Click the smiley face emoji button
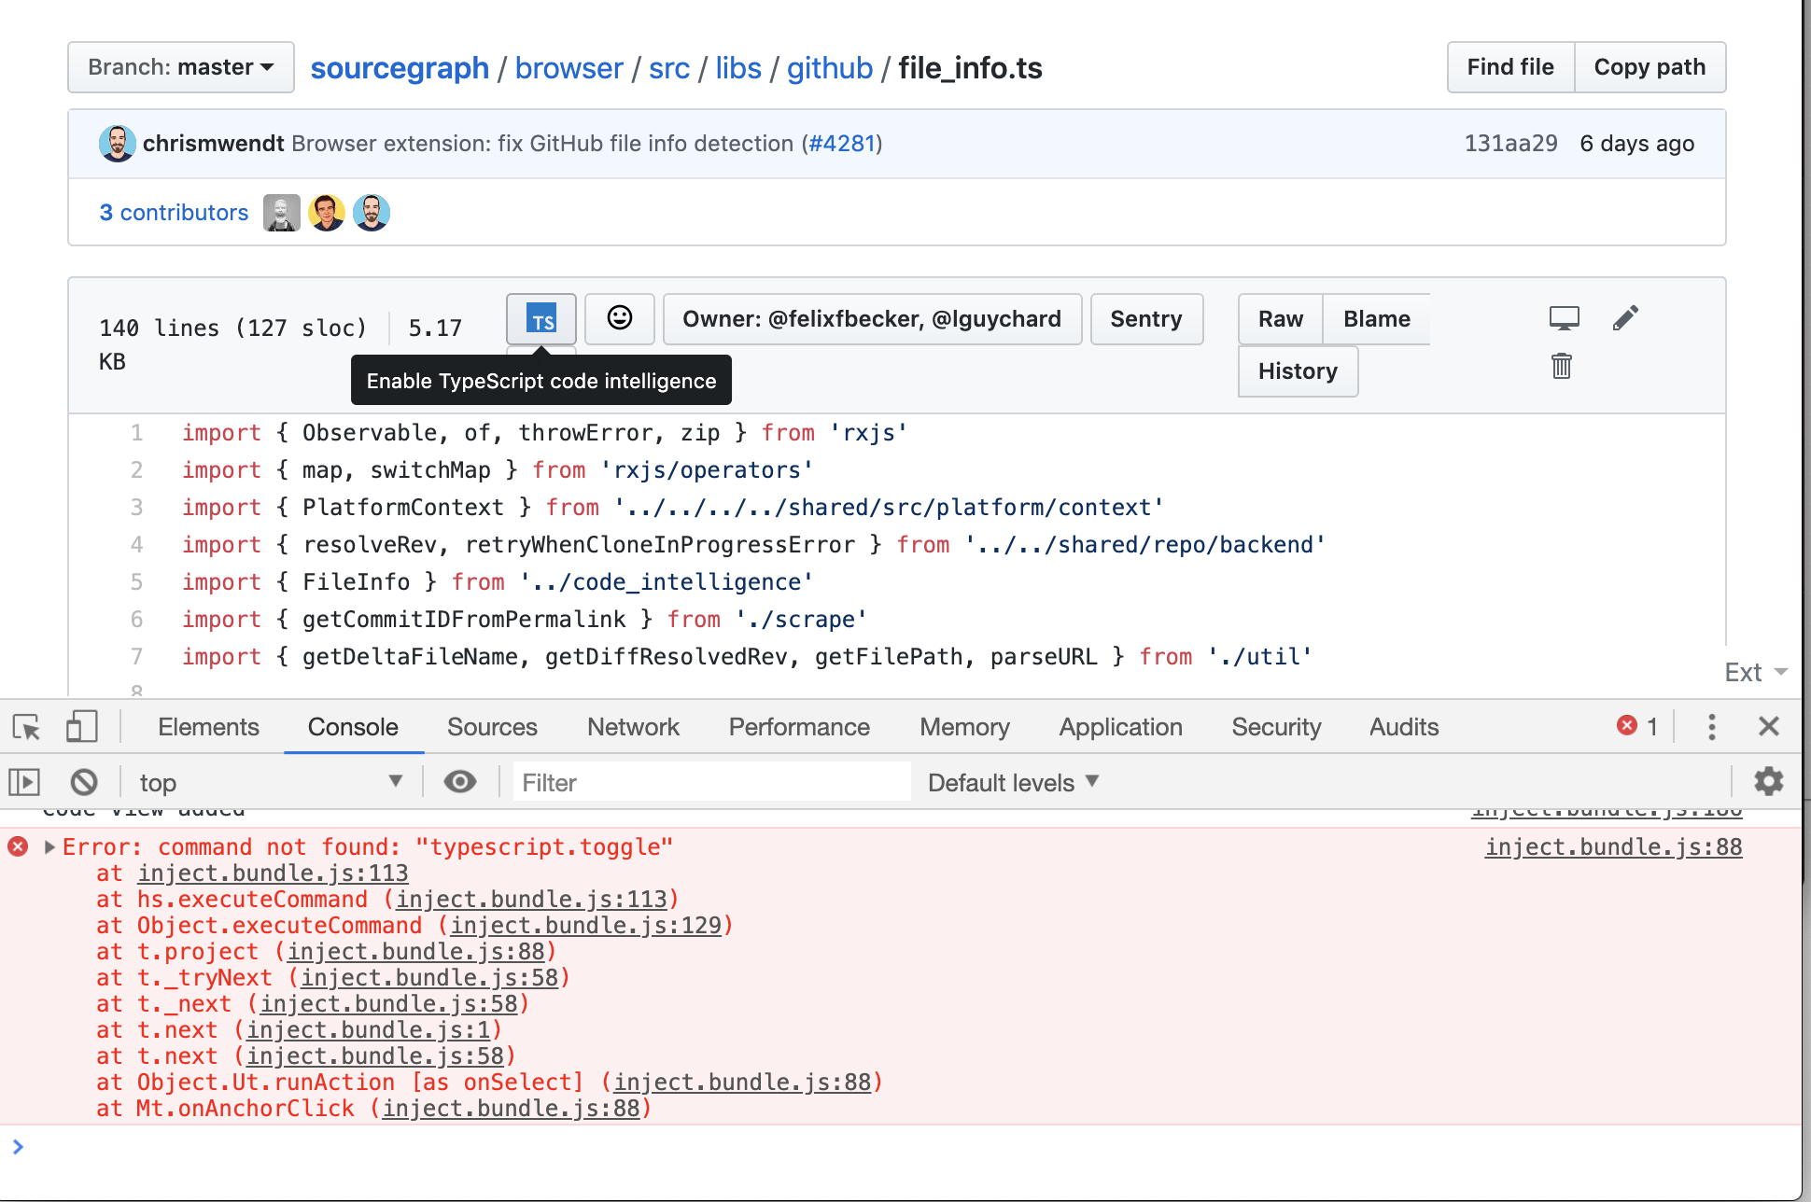 620,319
